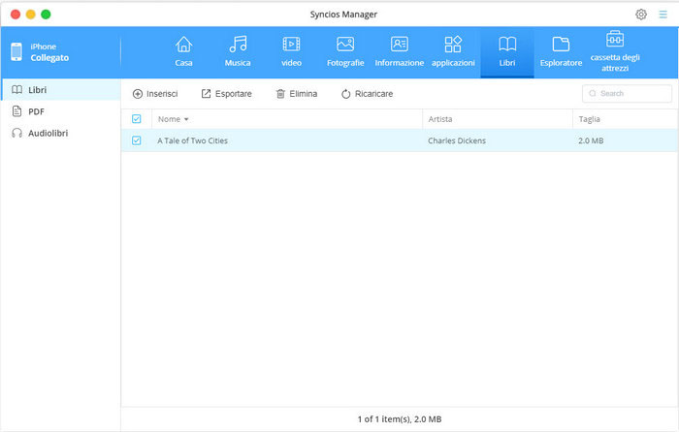The width and height of the screenshot is (679, 432).
Task: Go to the Fotografie tab
Action: (x=345, y=52)
